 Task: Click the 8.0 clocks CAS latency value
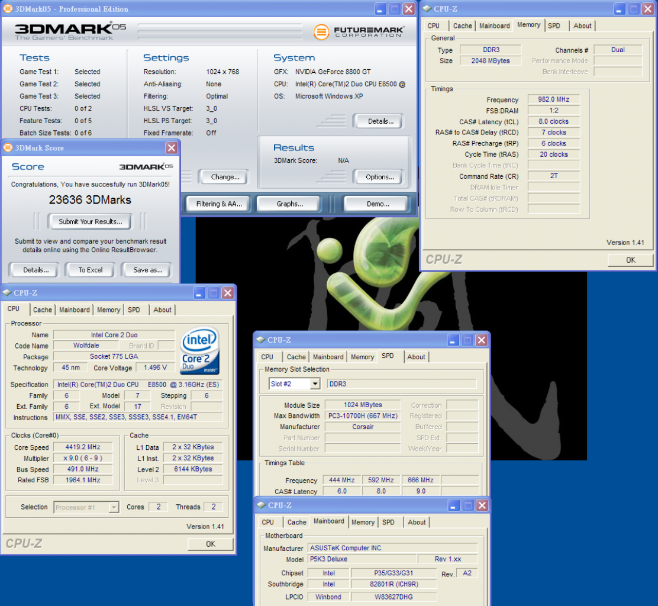pyautogui.click(x=553, y=122)
